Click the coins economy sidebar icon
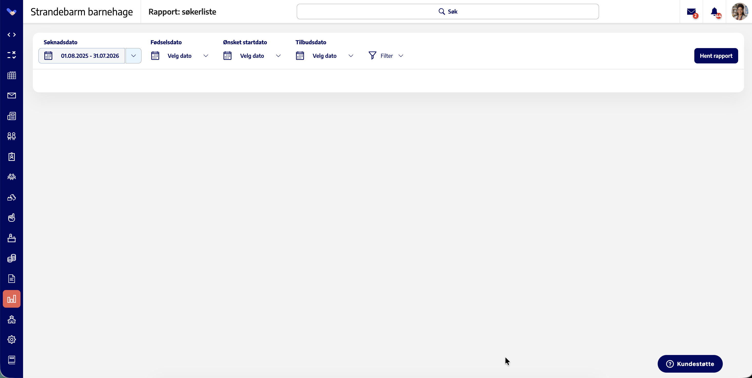The height and width of the screenshot is (378, 752). pos(11,258)
